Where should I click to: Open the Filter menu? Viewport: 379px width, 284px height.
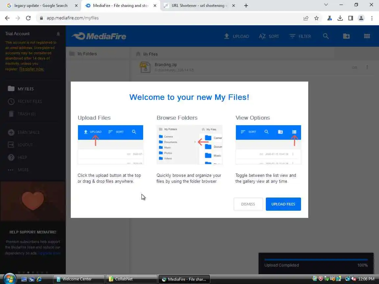[x=300, y=36]
